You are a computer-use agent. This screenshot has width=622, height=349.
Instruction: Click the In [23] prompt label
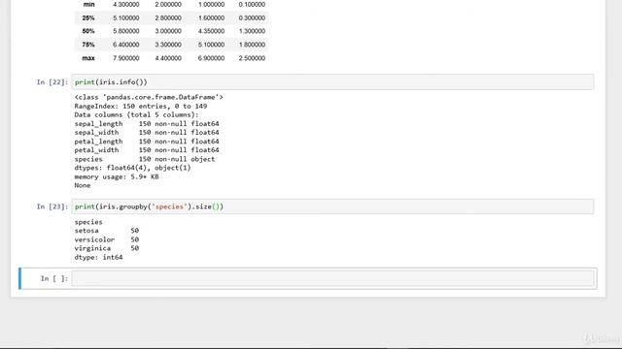(x=52, y=206)
